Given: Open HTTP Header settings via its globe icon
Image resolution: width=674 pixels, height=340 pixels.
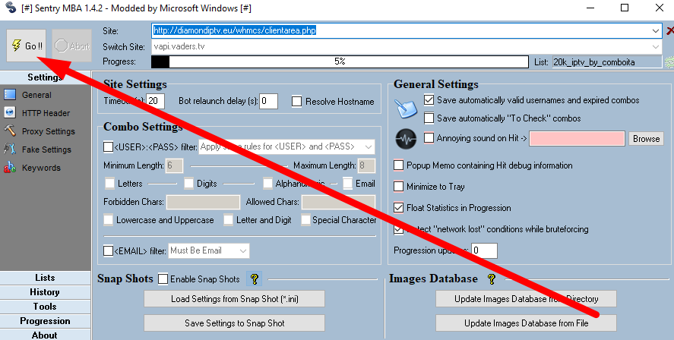Looking at the screenshot, I should click(x=9, y=113).
